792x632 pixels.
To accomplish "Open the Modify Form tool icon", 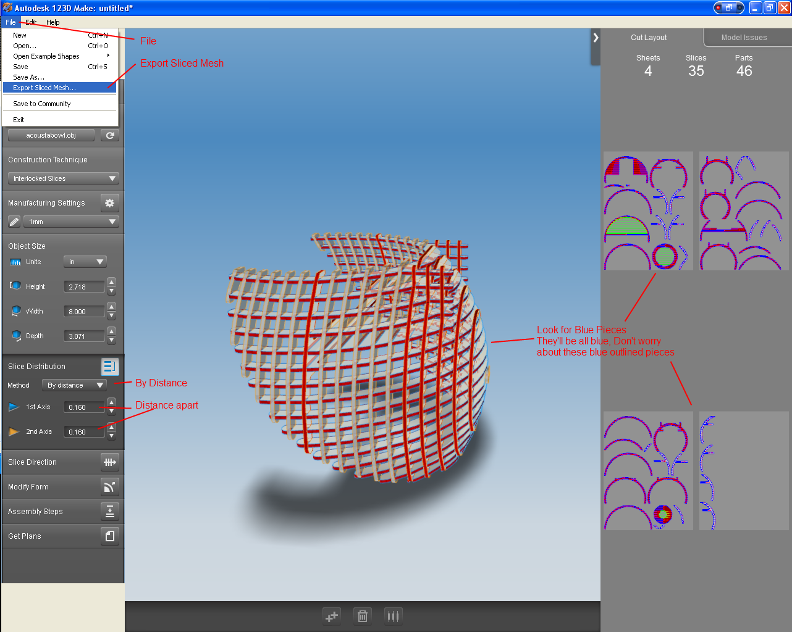I will [110, 486].
